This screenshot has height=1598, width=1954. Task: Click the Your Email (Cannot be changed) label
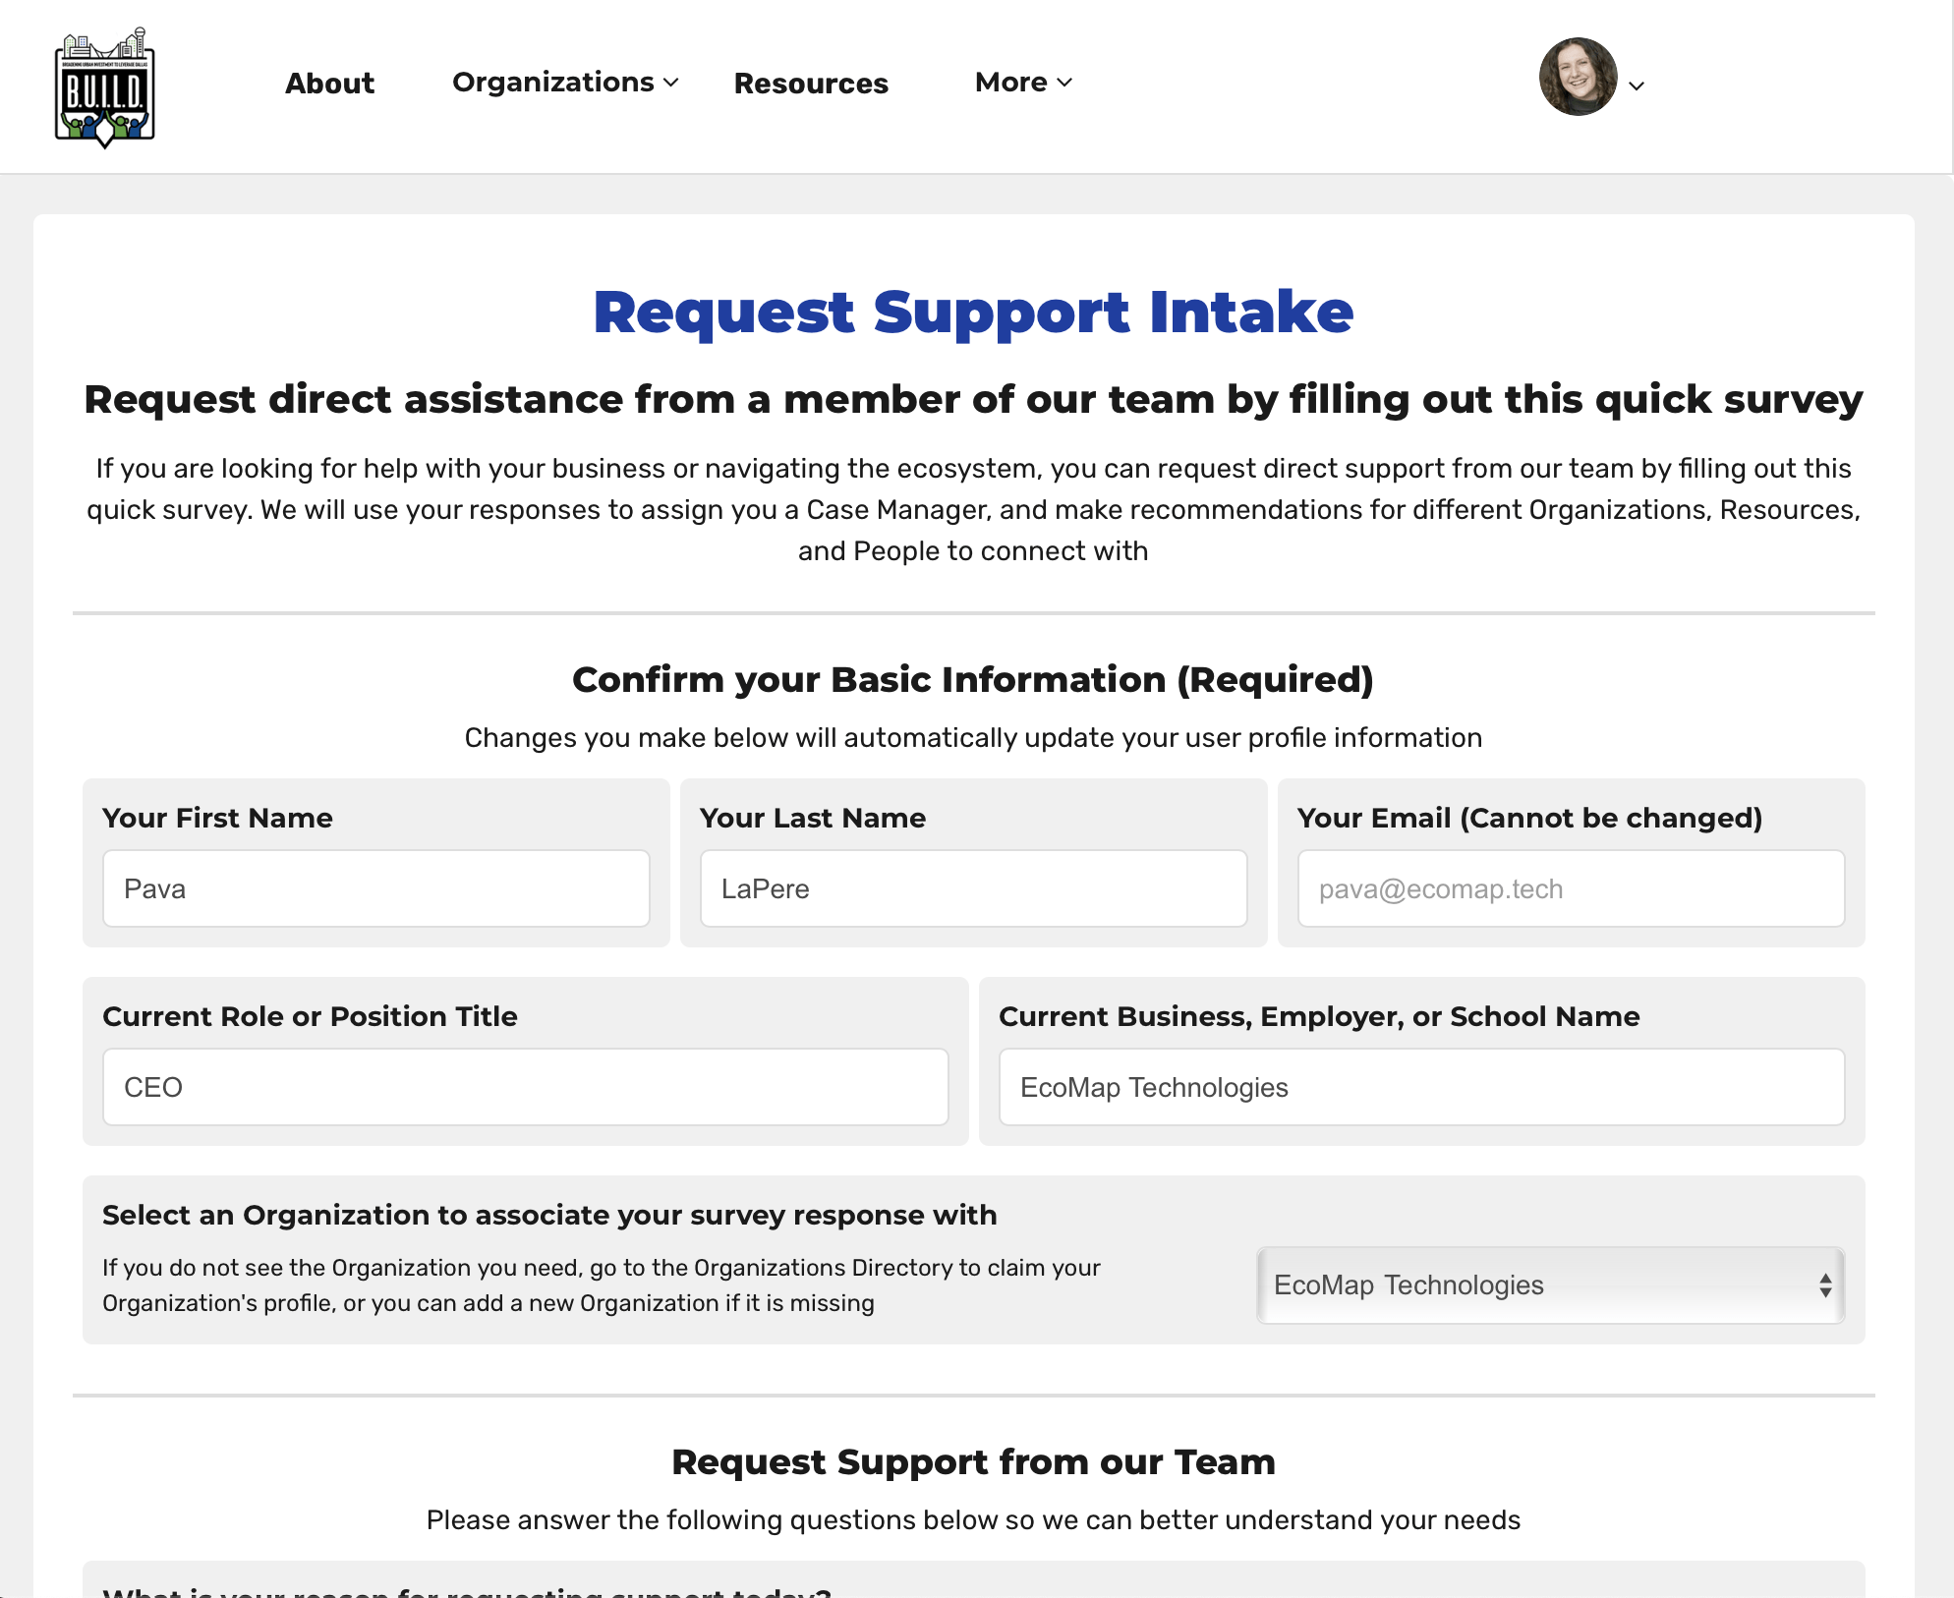click(1529, 818)
